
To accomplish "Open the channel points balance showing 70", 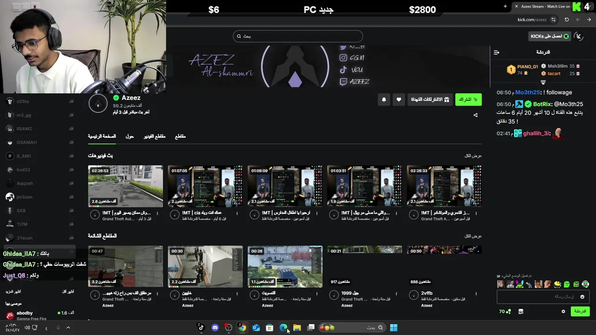I will coord(505,311).
